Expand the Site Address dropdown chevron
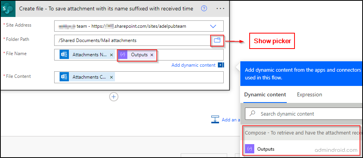This screenshot has height=158, width=363. point(213,26)
